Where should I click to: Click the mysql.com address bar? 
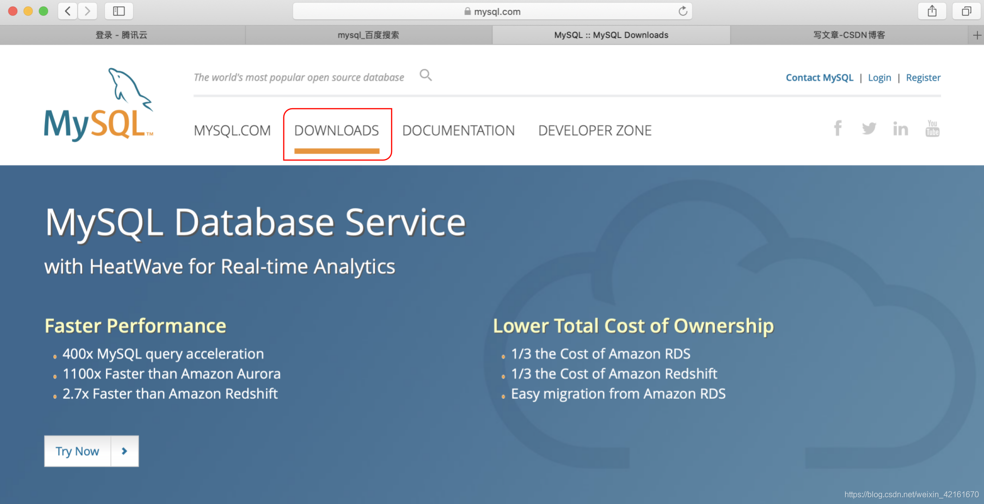point(492,11)
